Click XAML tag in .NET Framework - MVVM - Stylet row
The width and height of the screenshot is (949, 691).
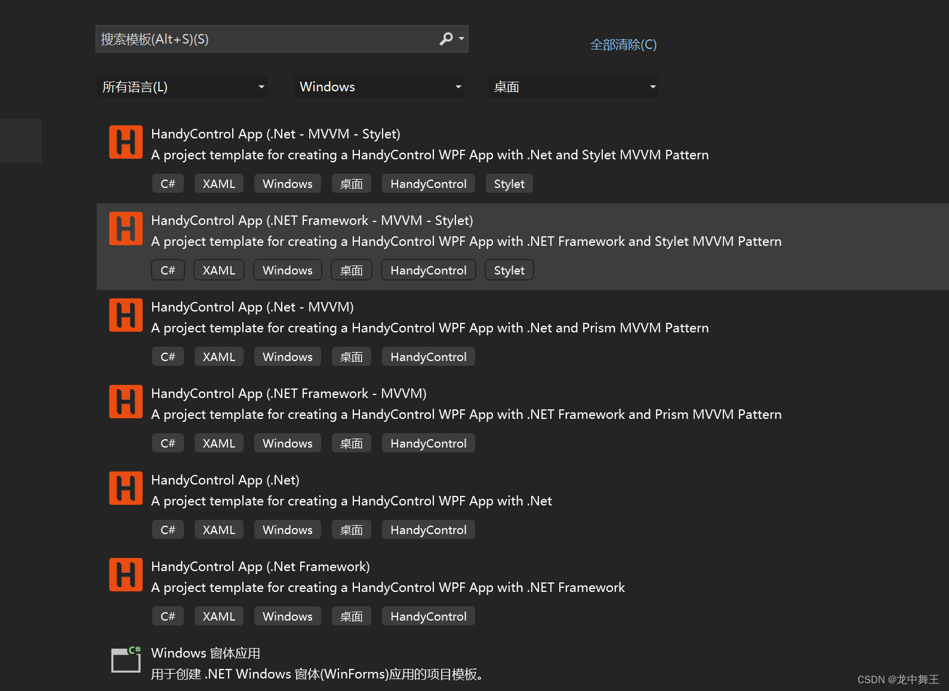pyautogui.click(x=219, y=270)
